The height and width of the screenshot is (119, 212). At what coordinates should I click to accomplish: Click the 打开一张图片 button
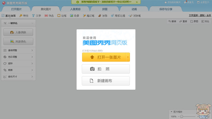[x=104, y=57]
